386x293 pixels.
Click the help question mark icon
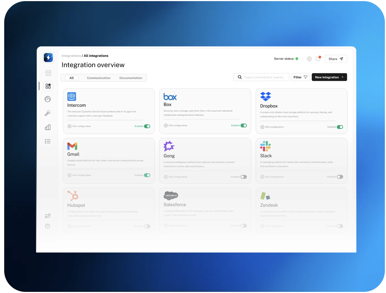coord(48,226)
